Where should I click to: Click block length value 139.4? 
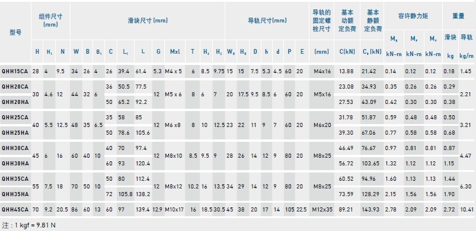click(142, 210)
